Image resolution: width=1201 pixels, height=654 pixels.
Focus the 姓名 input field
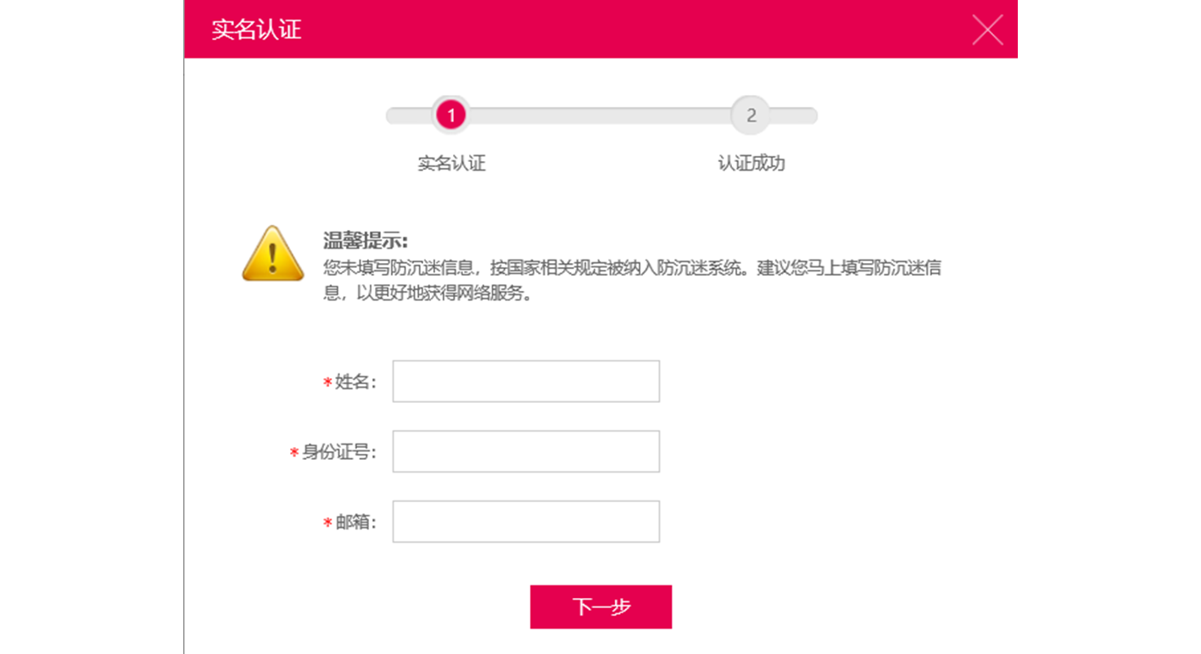pos(526,382)
